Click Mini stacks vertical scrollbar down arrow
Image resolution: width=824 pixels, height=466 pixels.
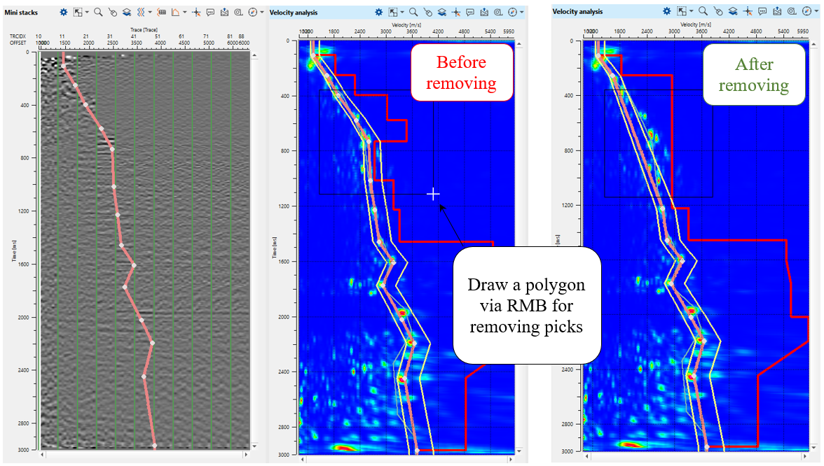point(254,446)
